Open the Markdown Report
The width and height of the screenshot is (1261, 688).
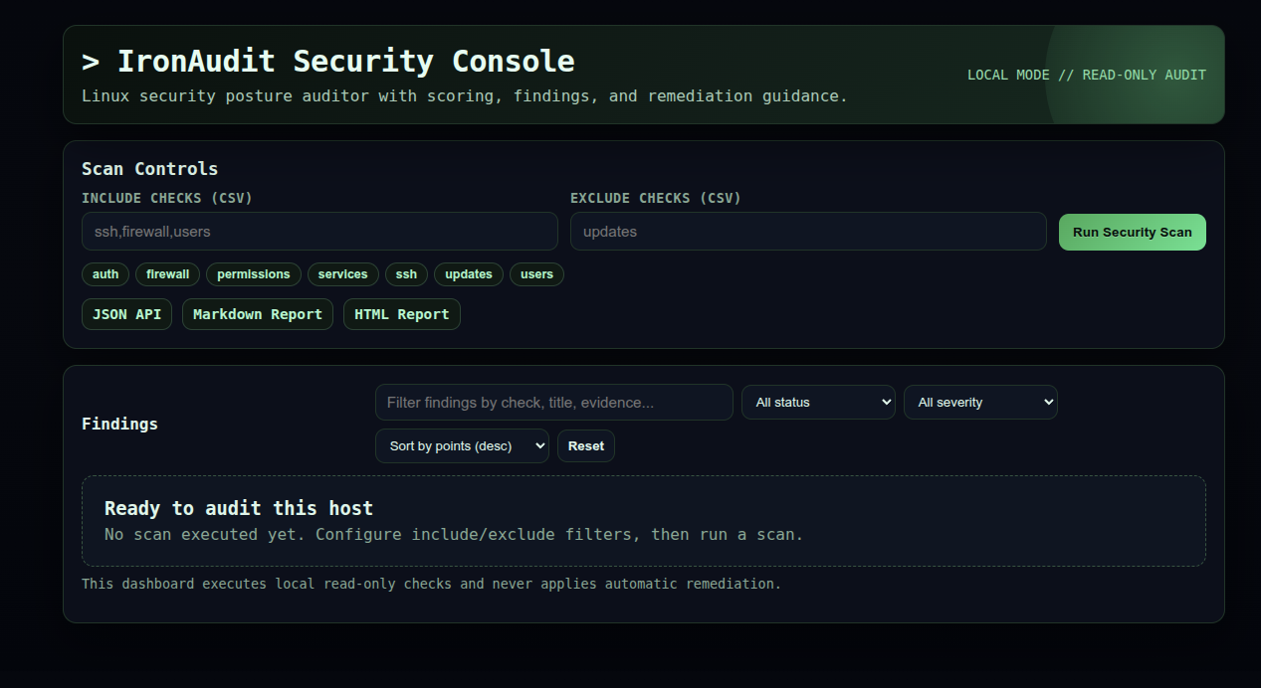pos(257,314)
